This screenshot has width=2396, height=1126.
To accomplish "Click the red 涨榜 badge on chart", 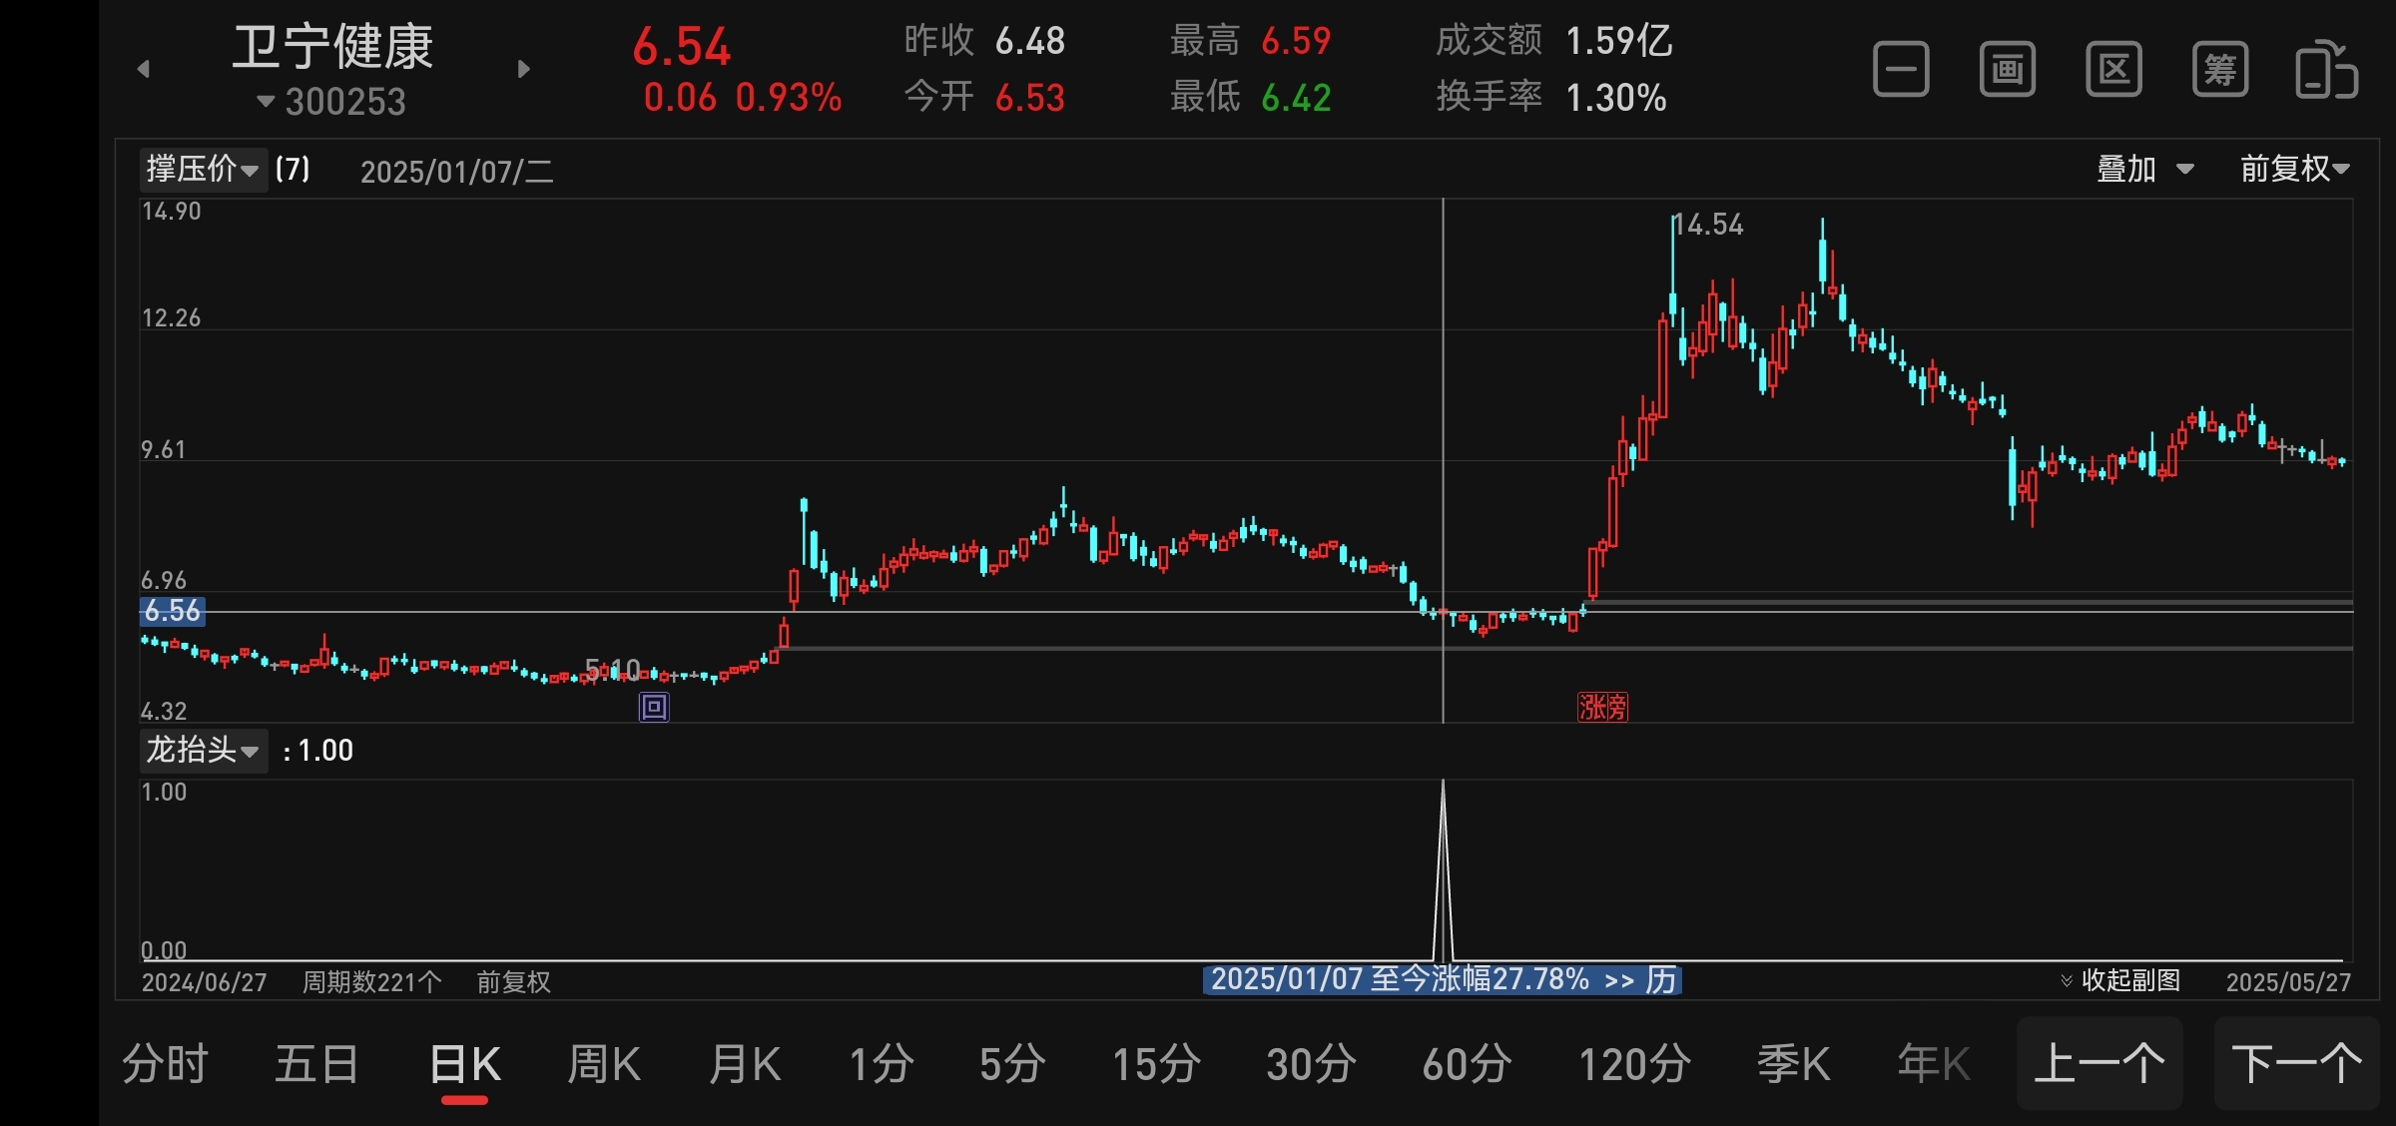I will [1602, 708].
